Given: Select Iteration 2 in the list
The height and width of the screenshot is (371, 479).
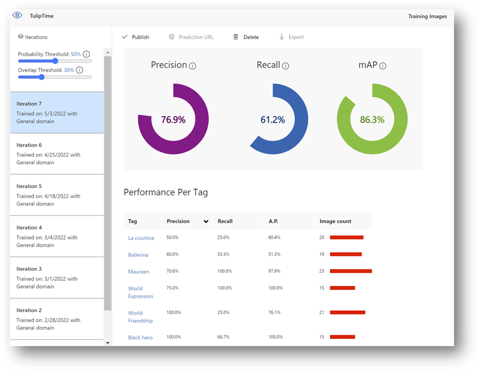Looking at the screenshot, I should pyautogui.click(x=57, y=319).
